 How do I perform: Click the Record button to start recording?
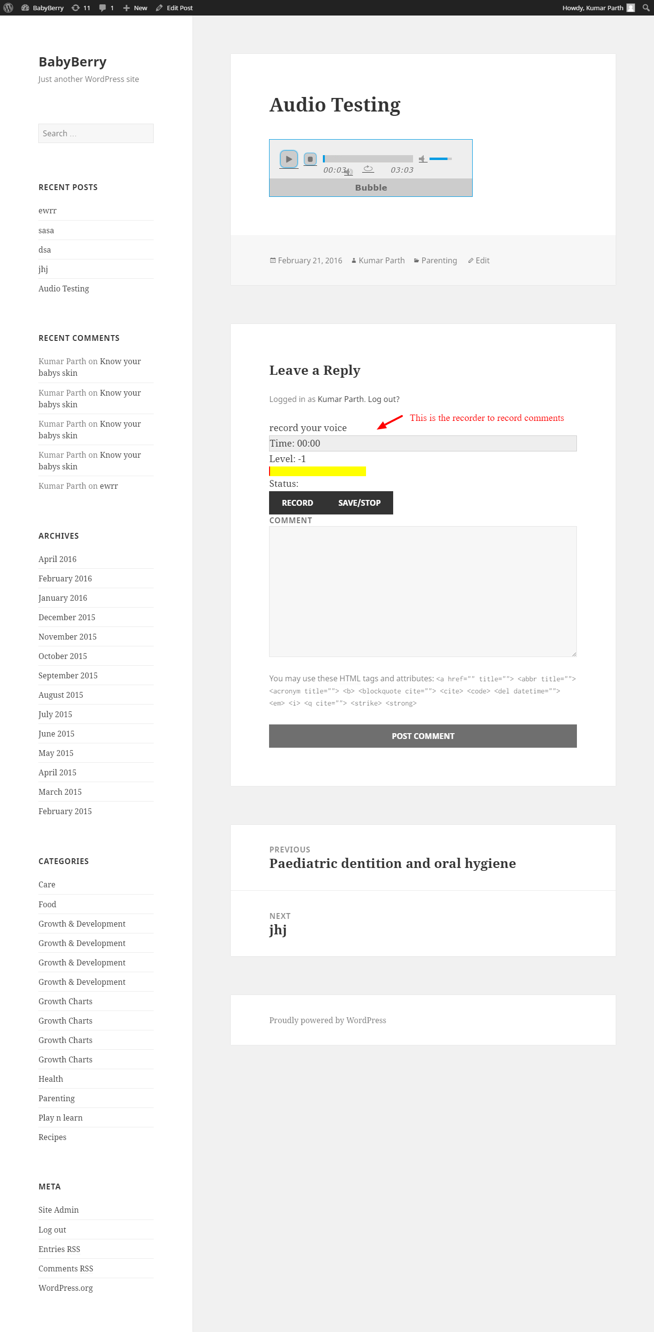[298, 502]
